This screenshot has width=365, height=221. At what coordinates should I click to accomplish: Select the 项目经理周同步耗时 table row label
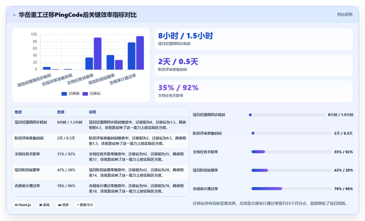[31, 122]
